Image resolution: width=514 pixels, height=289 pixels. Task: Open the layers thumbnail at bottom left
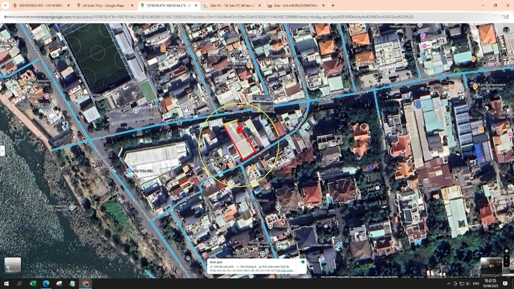coord(13,265)
